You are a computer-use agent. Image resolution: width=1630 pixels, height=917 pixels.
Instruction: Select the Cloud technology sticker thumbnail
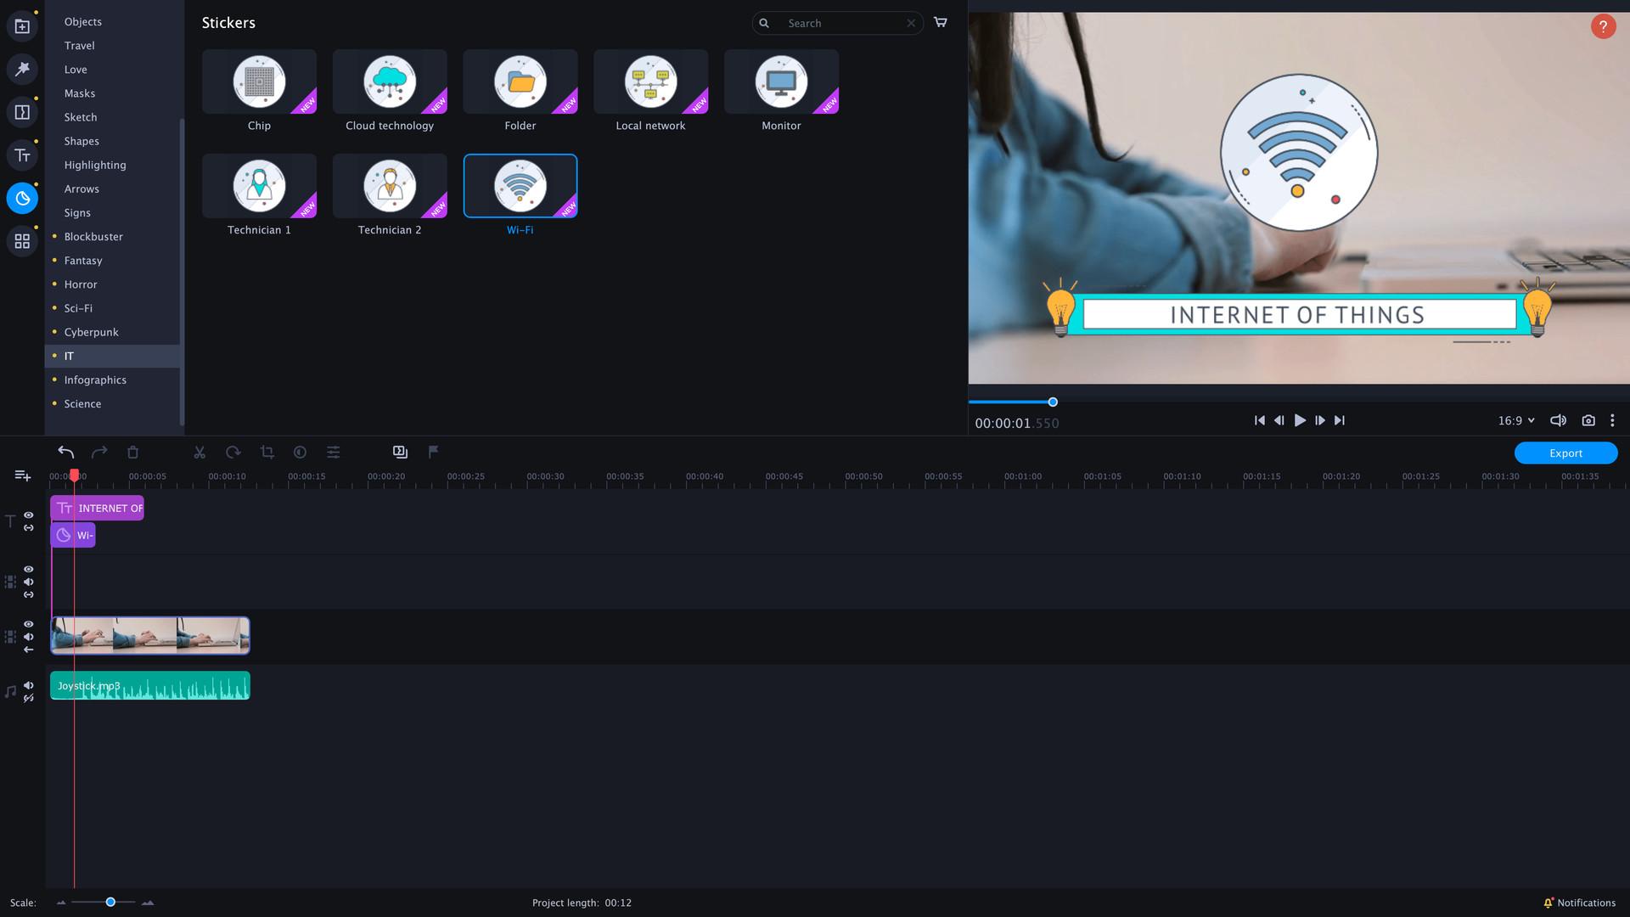(390, 82)
